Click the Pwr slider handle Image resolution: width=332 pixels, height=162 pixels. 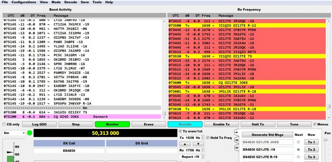click(x=326, y=140)
